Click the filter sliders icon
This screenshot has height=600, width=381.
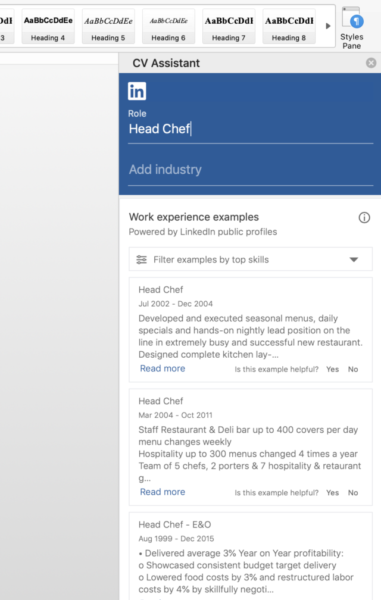(142, 260)
